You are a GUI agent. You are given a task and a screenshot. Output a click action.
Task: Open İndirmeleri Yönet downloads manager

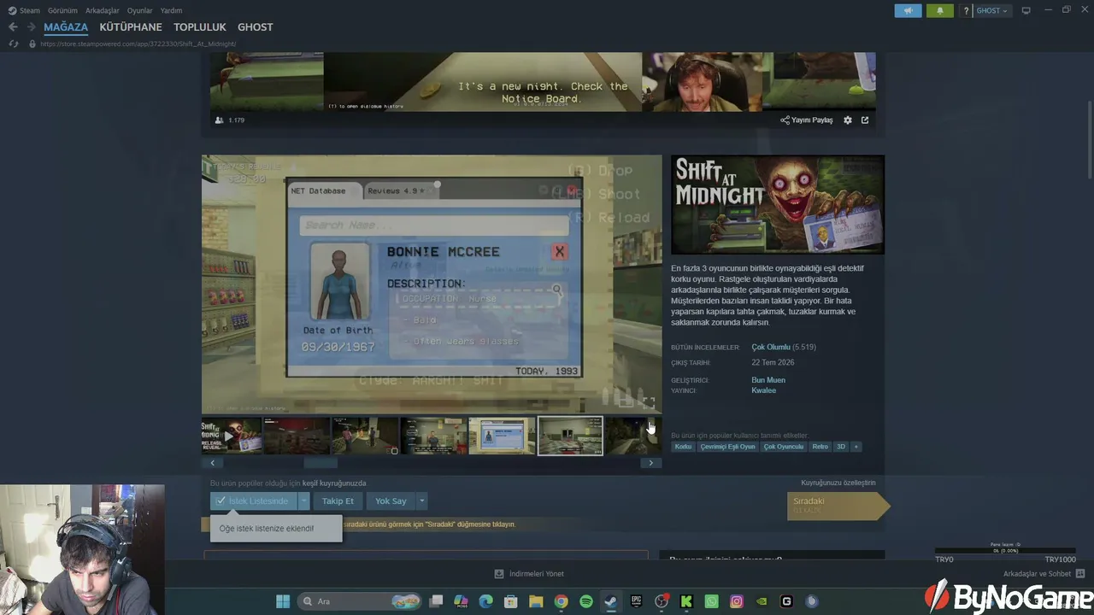click(x=529, y=574)
